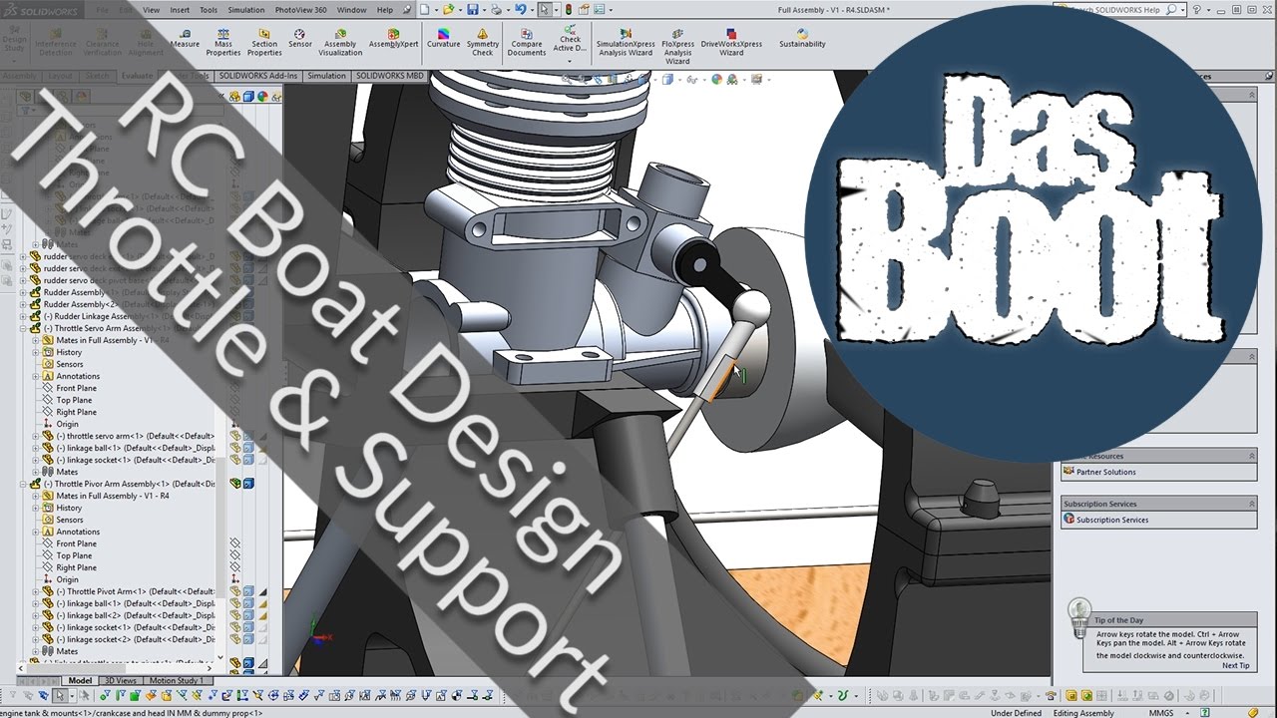Click the Edit Appearance color ball
Viewport: 1277px width, 718px height.
click(716, 80)
